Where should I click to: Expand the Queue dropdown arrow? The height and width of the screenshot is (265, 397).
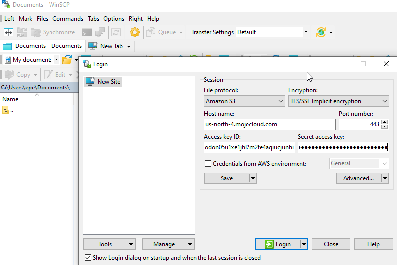181,32
